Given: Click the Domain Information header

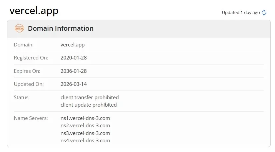Looking at the screenshot, I should (x=61, y=28).
